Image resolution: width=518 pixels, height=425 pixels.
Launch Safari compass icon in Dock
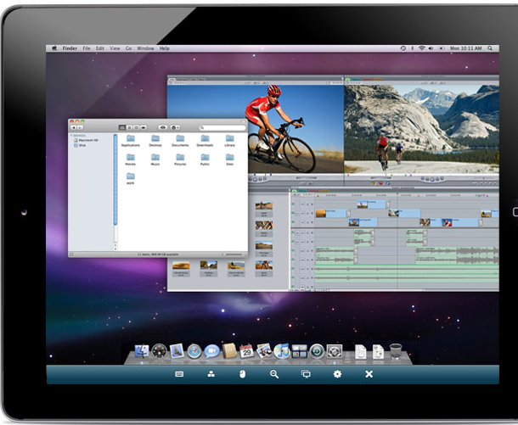pos(194,351)
